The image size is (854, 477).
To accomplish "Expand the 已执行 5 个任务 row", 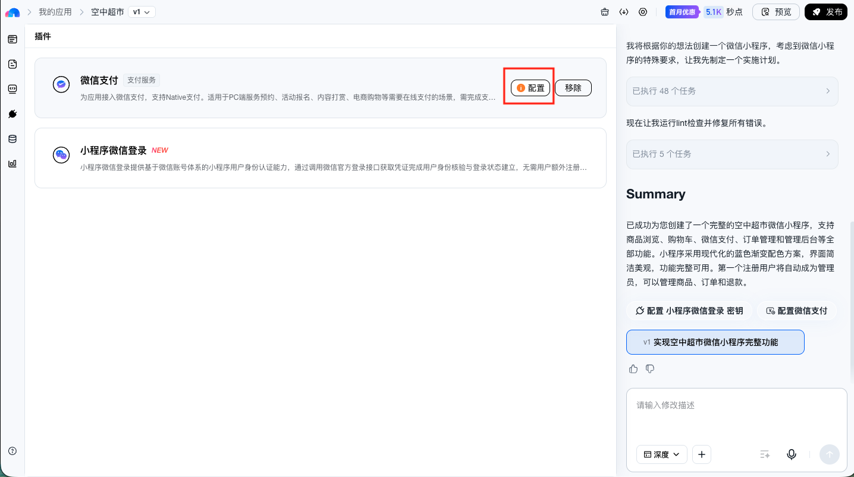I will point(732,154).
